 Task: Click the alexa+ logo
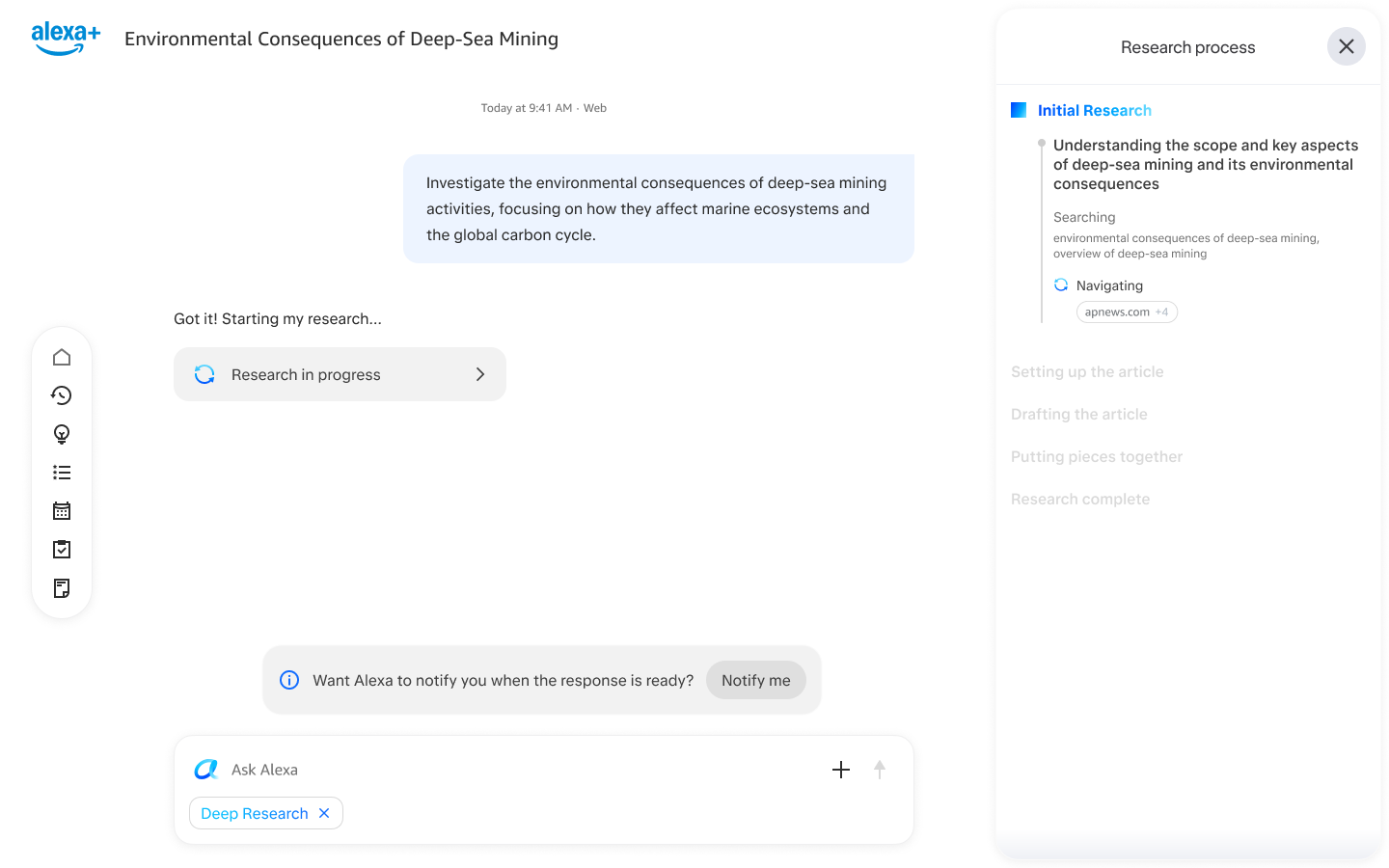66,39
